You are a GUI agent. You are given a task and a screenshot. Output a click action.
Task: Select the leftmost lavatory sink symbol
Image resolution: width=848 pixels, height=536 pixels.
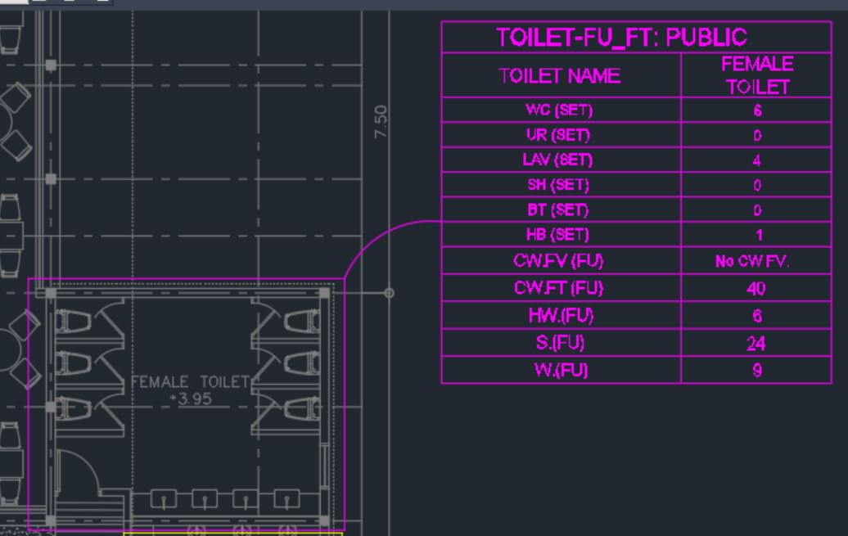pyautogui.click(x=165, y=498)
